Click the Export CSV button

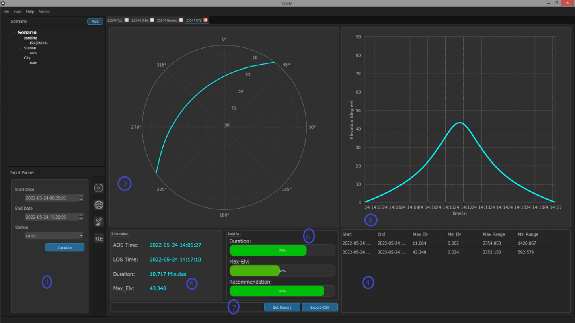[320, 307]
